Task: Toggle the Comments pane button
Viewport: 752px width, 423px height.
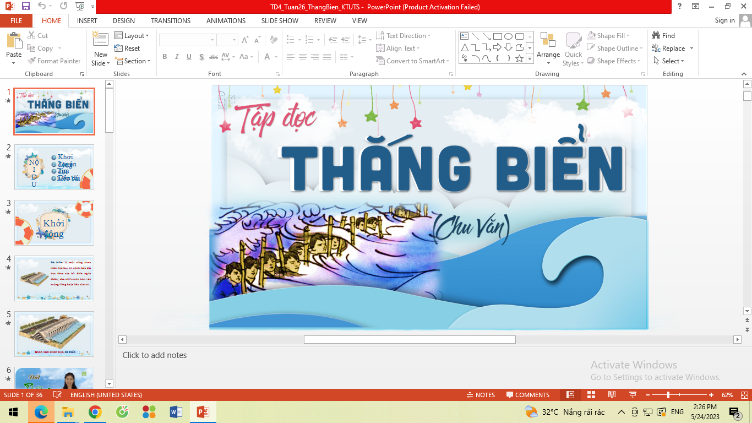Action: (527, 395)
